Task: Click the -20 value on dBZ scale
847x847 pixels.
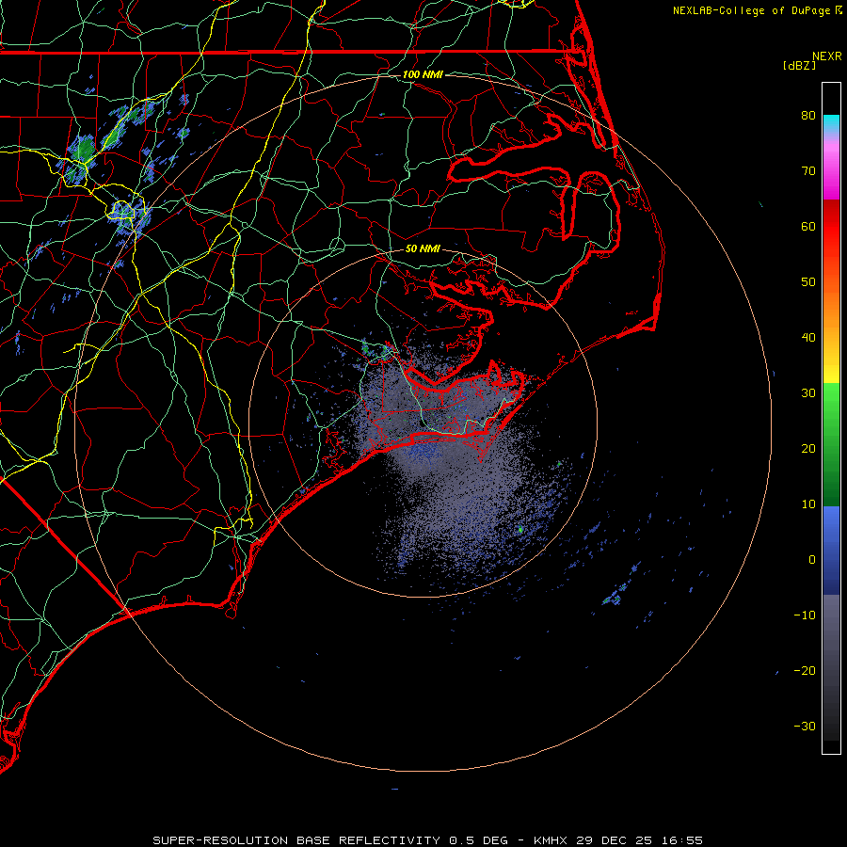Action: click(805, 670)
